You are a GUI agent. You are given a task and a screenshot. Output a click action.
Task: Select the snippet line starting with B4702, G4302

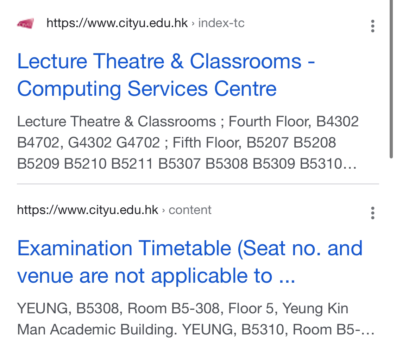click(x=177, y=143)
